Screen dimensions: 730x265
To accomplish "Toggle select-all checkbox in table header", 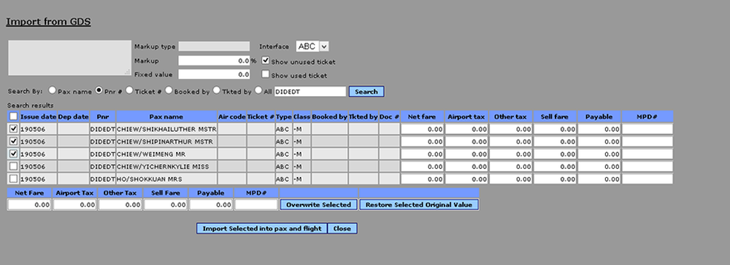I will point(13,116).
